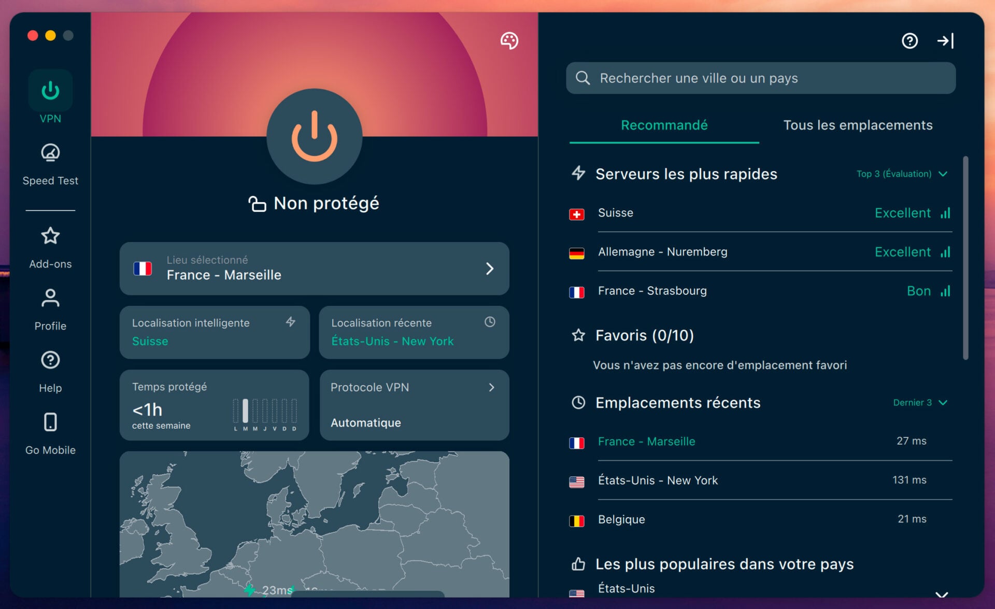Select the Recommandé tab
Screen dimensions: 995x609
coord(664,125)
